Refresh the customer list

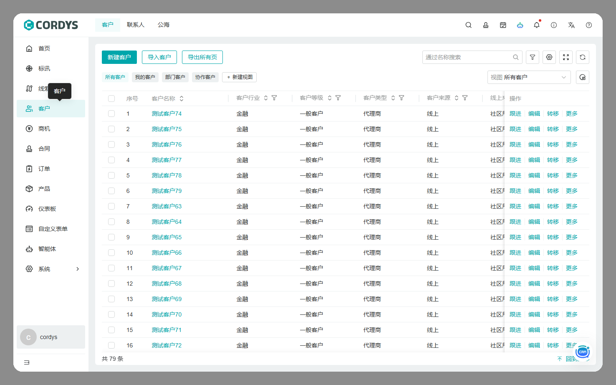tap(583, 57)
